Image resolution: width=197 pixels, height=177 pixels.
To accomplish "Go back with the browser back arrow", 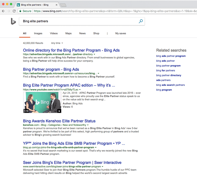I will point(3,11).
